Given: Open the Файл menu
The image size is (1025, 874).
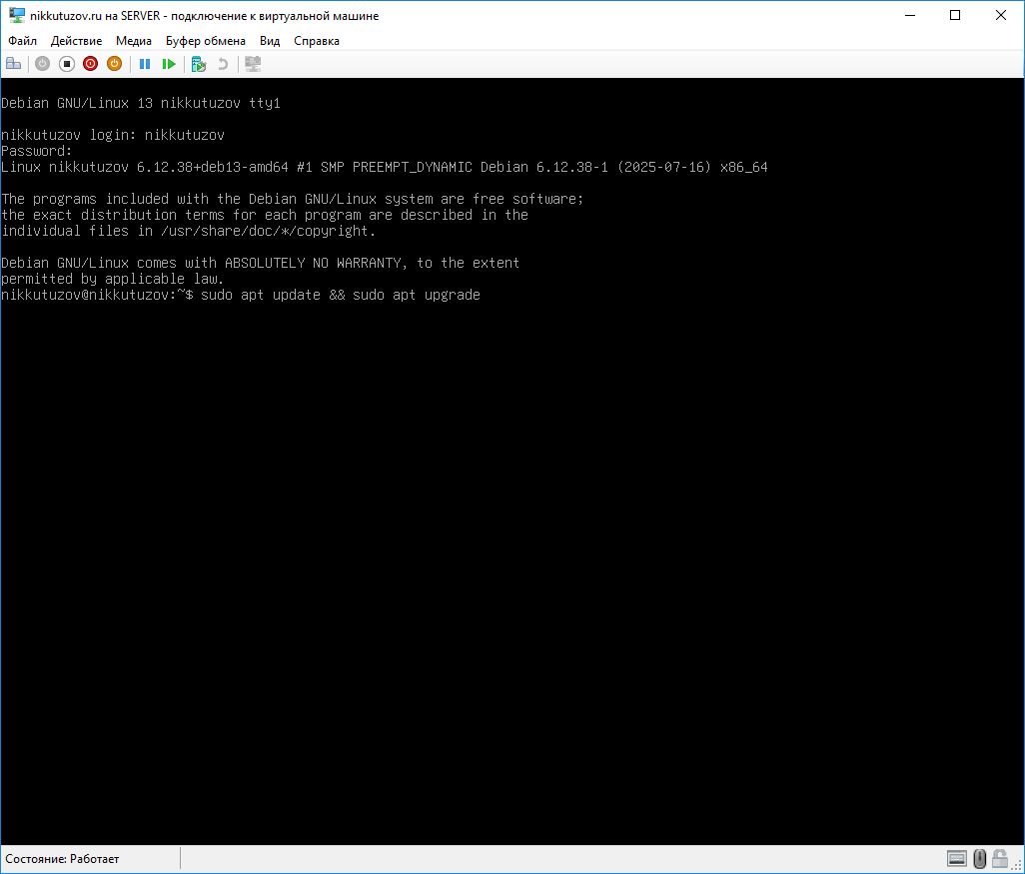Looking at the screenshot, I should point(22,41).
